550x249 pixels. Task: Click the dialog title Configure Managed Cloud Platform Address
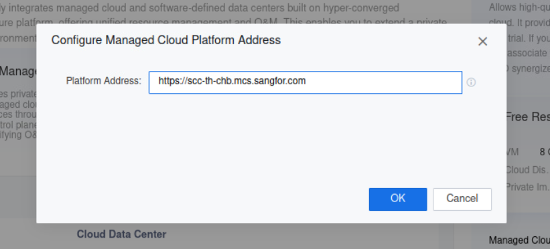pyautogui.click(x=166, y=40)
